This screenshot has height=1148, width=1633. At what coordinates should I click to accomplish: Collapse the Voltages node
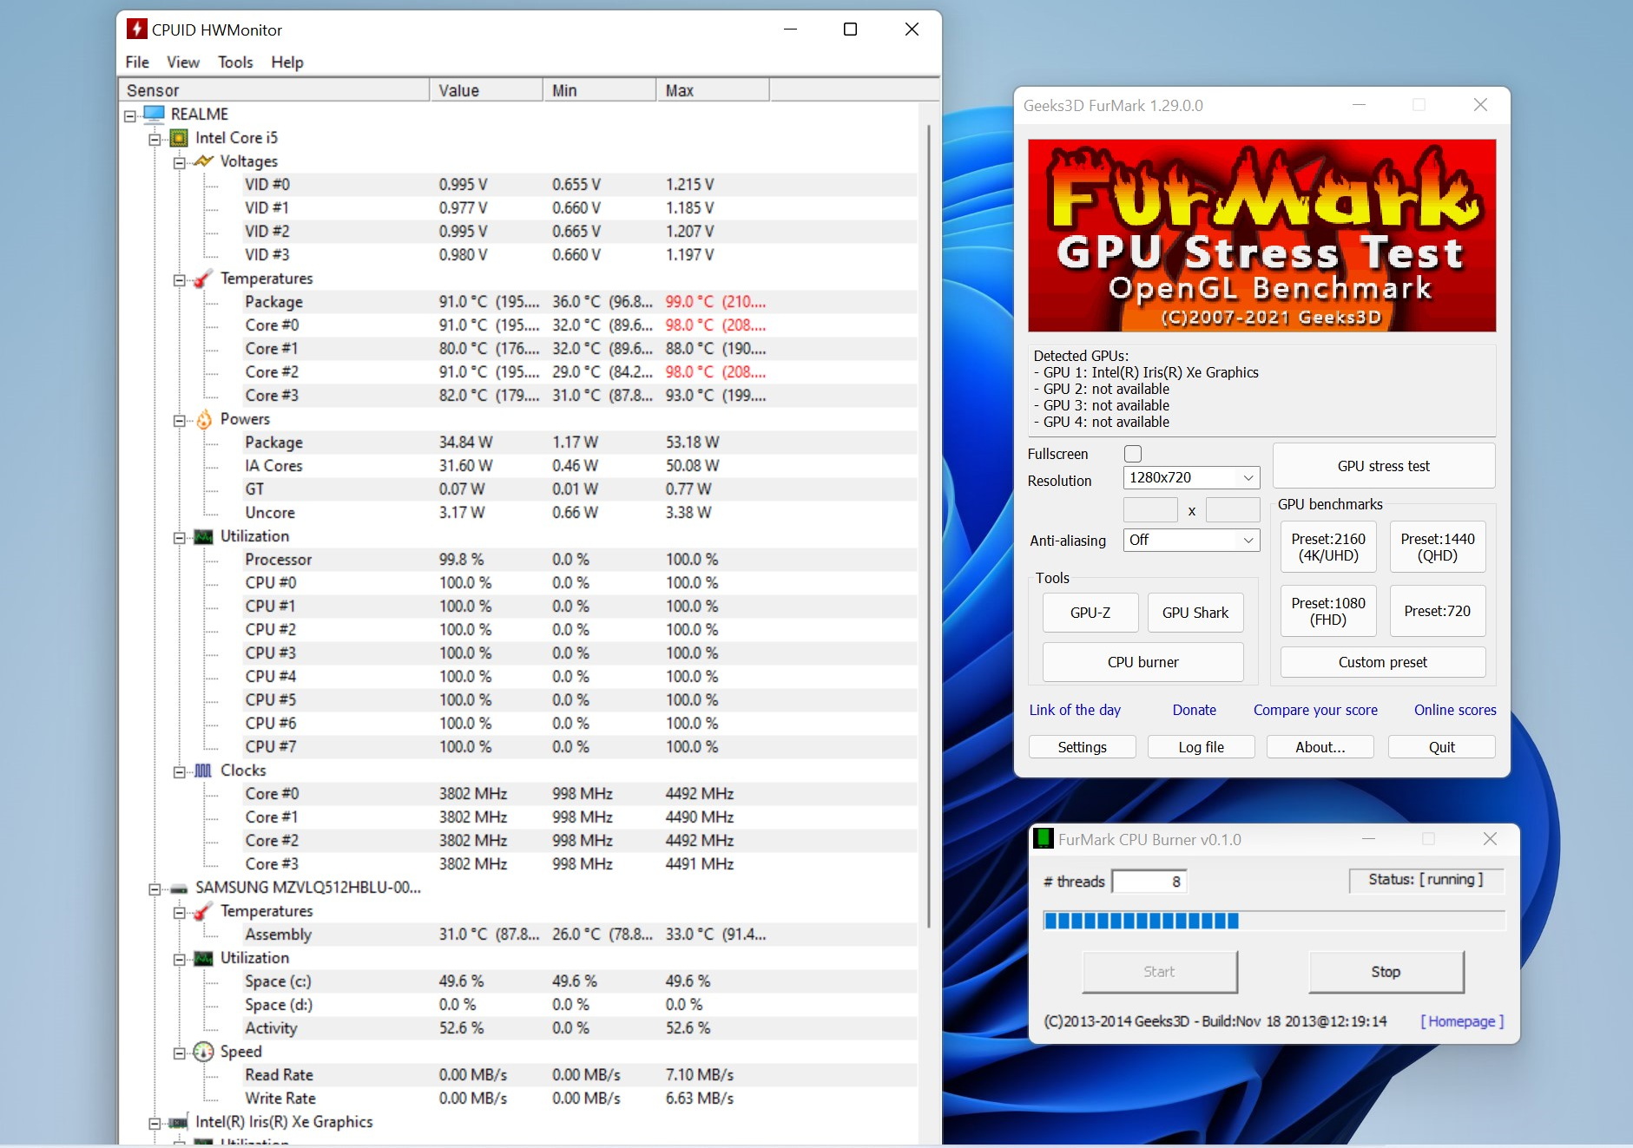tap(179, 162)
